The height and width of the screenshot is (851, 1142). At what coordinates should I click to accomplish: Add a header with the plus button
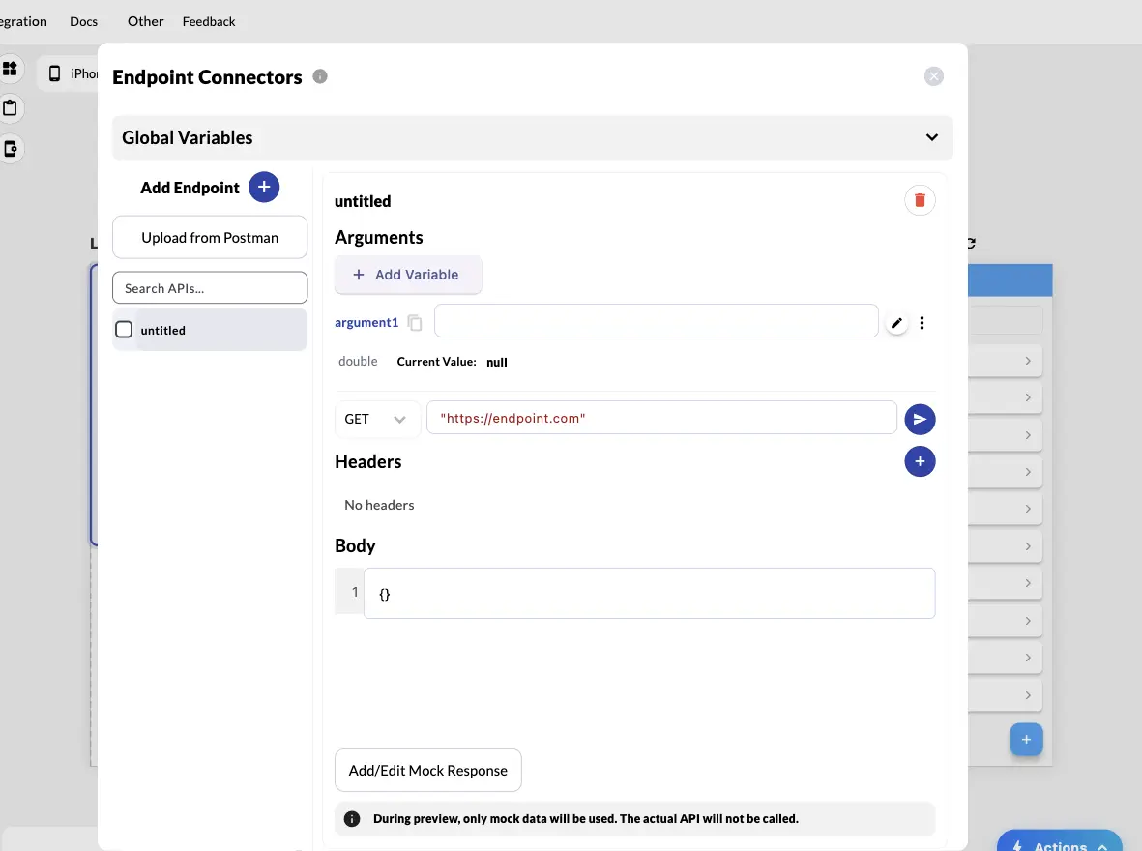[920, 461]
